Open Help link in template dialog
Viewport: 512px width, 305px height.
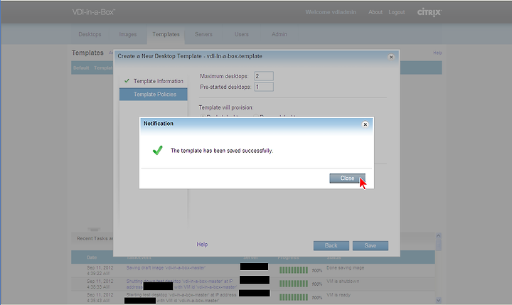pyautogui.click(x=202, y=245)
